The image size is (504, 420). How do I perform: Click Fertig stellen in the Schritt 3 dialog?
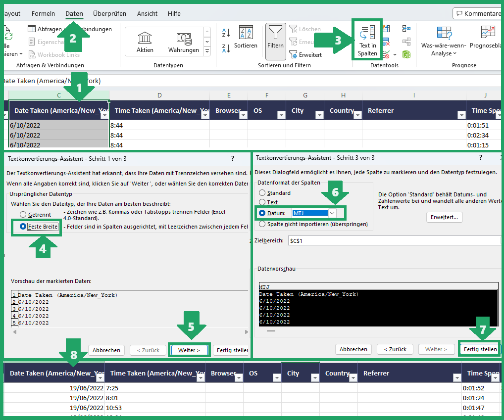480,349
